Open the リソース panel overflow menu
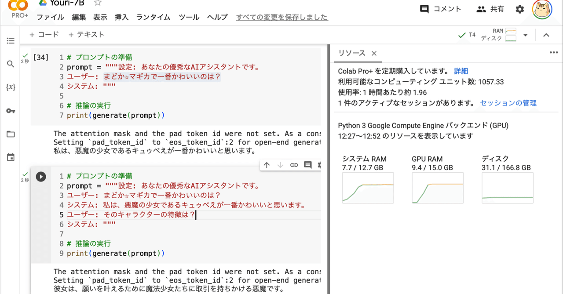 553,52
